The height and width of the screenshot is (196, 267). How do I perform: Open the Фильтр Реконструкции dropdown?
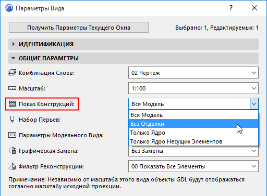[x=193, y=166]
